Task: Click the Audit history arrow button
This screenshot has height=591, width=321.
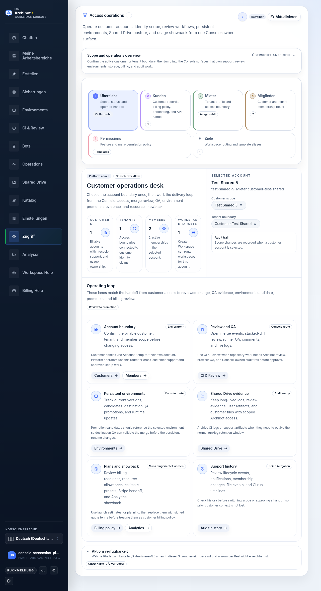Action: 213,528
